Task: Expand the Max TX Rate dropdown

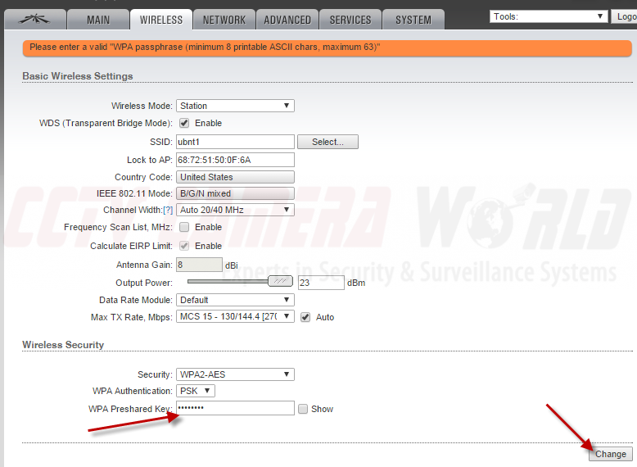Action: click(x=235, y=317)
